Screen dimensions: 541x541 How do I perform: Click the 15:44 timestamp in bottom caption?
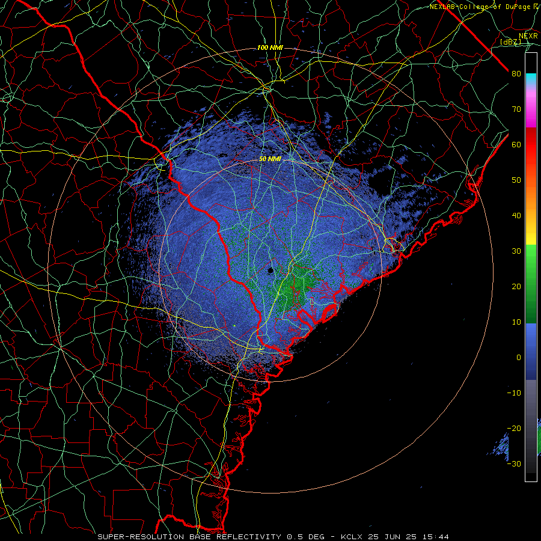436,537
